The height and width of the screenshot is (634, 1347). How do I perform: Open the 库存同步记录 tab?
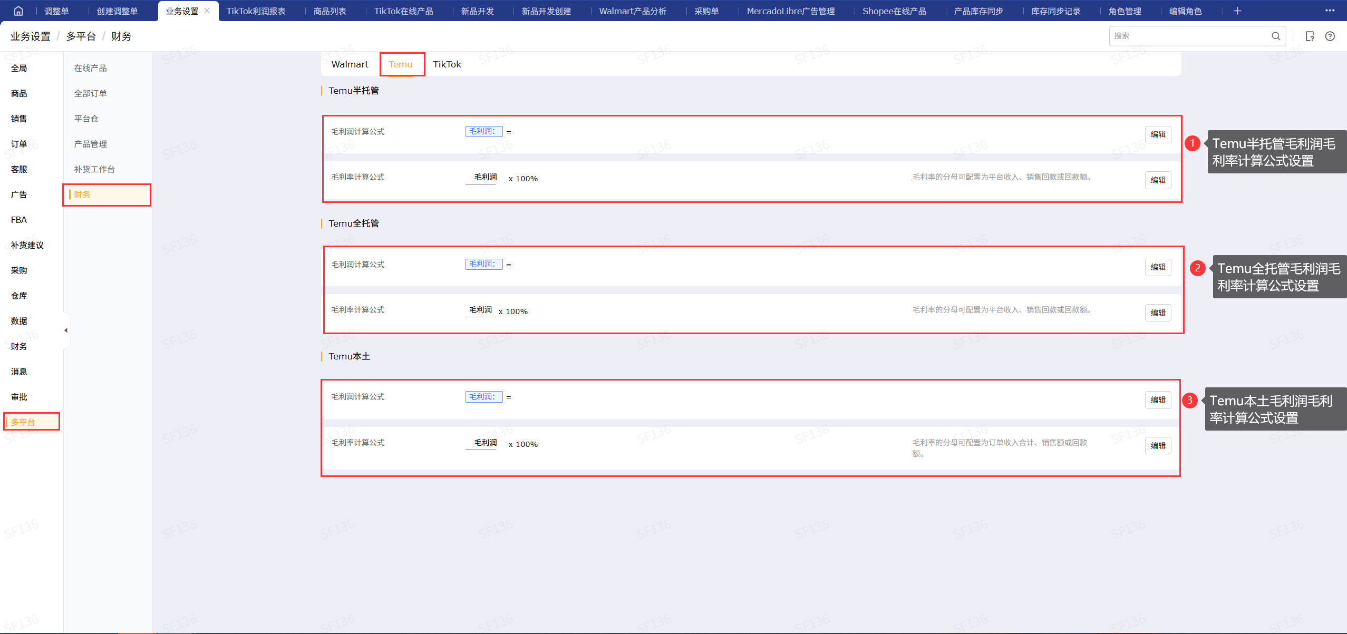pyautogui.click(x=1056, y=11)
